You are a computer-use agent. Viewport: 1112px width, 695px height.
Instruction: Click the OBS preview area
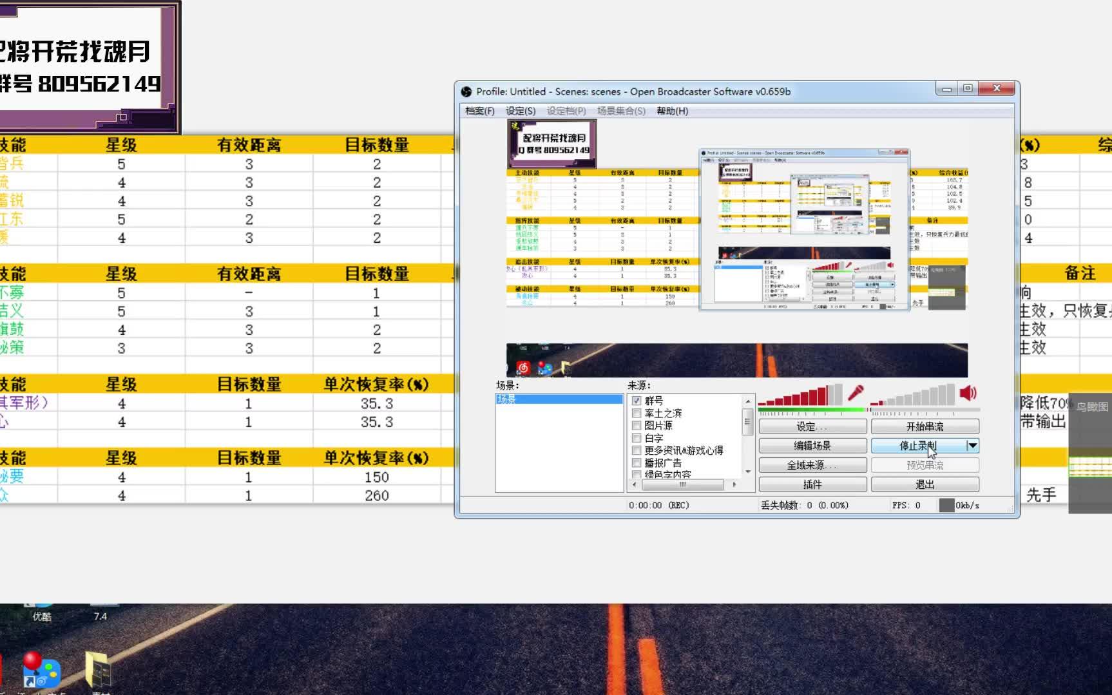coord(737,248)
